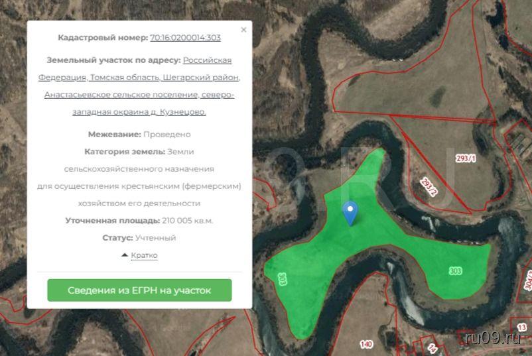The height and width of the screenshot is (356, 532).
Task: Click the rotated 303 label on the green parcel
Action: (283, 278)
